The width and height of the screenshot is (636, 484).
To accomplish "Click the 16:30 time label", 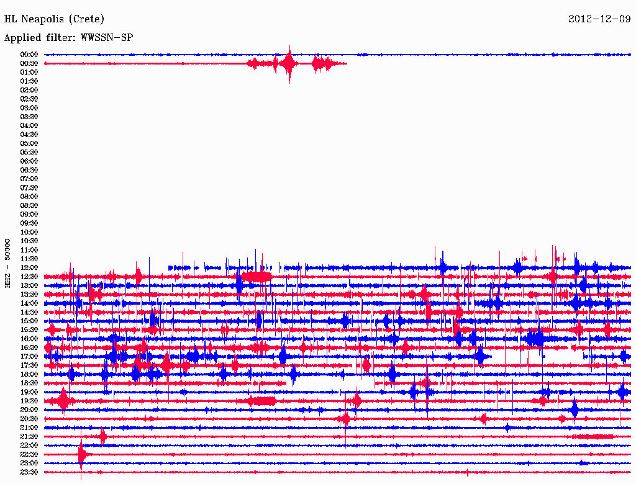I will tap(29, 347).
